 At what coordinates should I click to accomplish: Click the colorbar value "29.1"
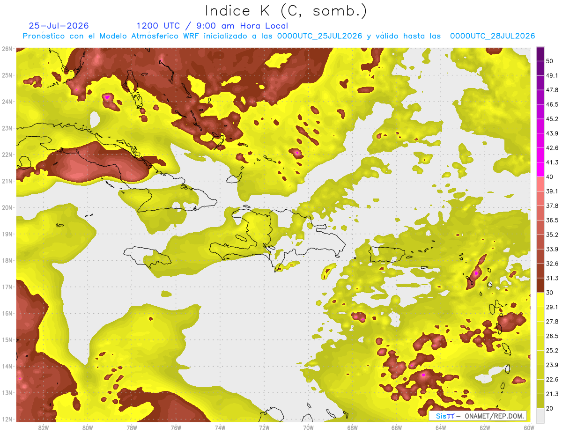click(x=552, y=307)
